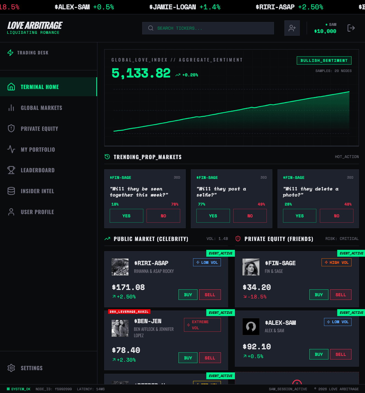Vote YES on the seen-together market
Screen dimensions: 365x393
tap(126, 215)
